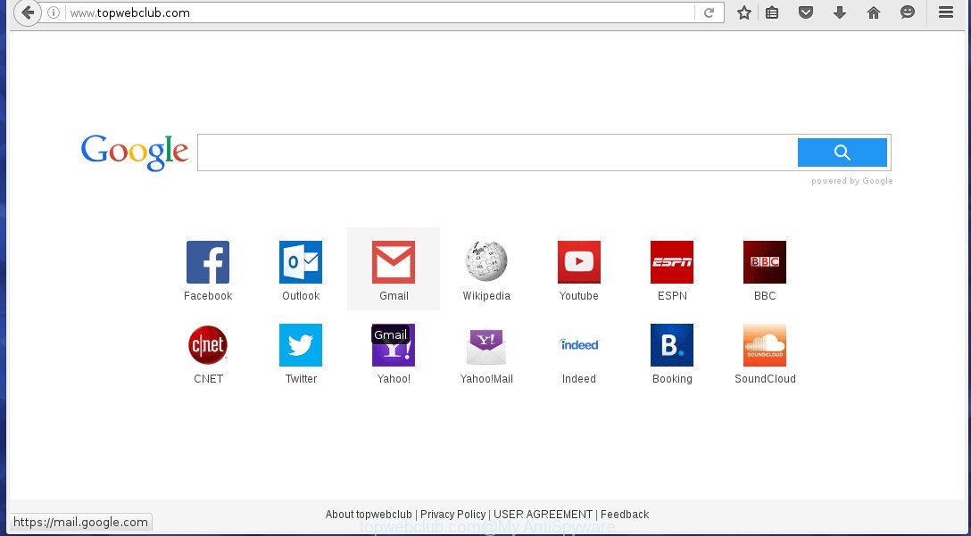Open the Indeed shortcut icon

click(x=579, y=345)
